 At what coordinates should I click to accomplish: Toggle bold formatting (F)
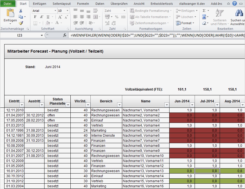35,17
